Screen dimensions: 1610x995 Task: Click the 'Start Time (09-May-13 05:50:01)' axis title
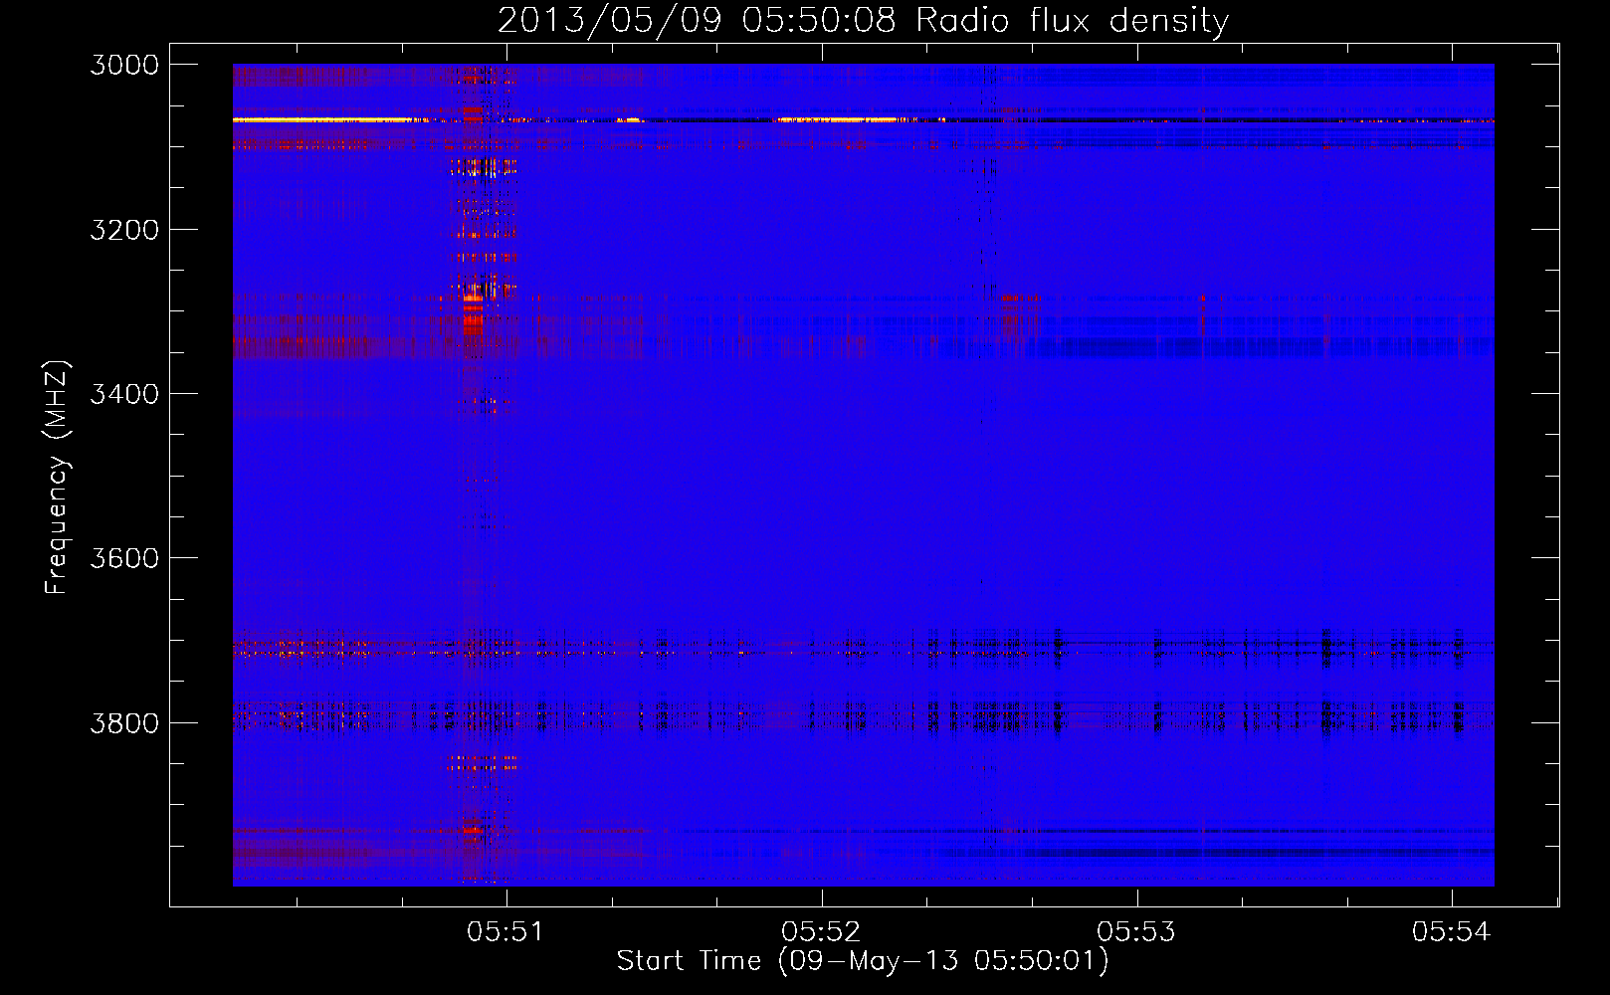tap(863, 961)
